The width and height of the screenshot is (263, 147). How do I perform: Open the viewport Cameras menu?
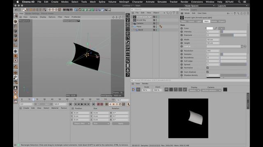(34, 17)
